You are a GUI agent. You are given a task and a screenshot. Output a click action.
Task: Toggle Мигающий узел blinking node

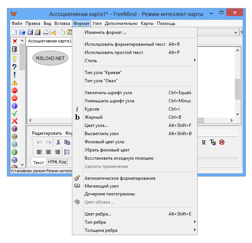click(x=135, y=186)
